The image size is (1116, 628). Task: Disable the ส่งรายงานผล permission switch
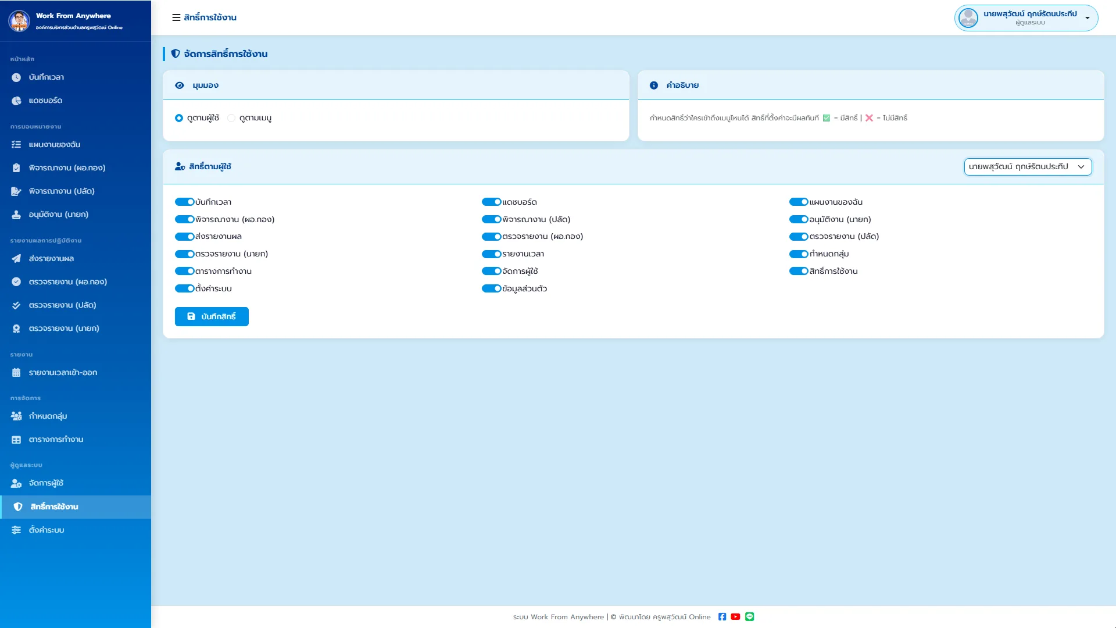(x=185, y=237)
